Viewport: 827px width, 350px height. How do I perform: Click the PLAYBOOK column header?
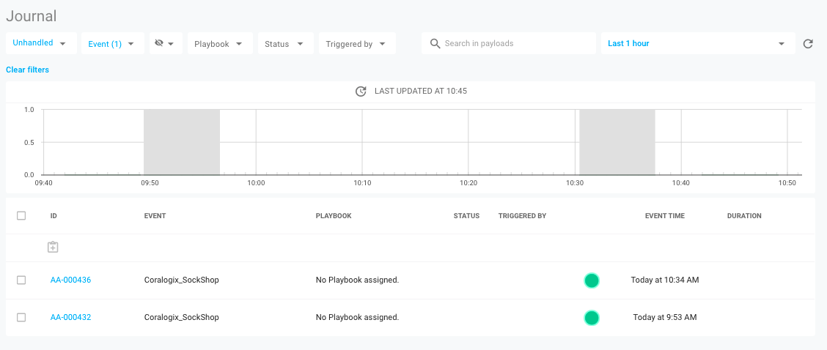[x=334, y=215]
